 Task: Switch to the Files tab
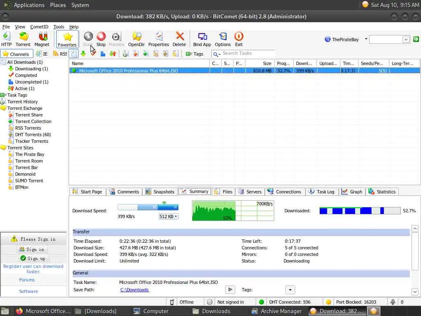[x=224, y=192]
